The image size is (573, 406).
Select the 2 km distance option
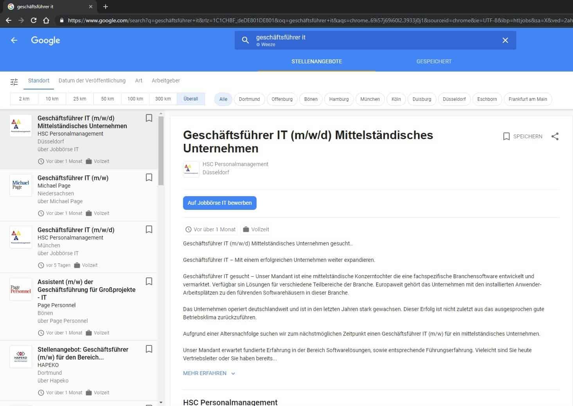[24, 99]
